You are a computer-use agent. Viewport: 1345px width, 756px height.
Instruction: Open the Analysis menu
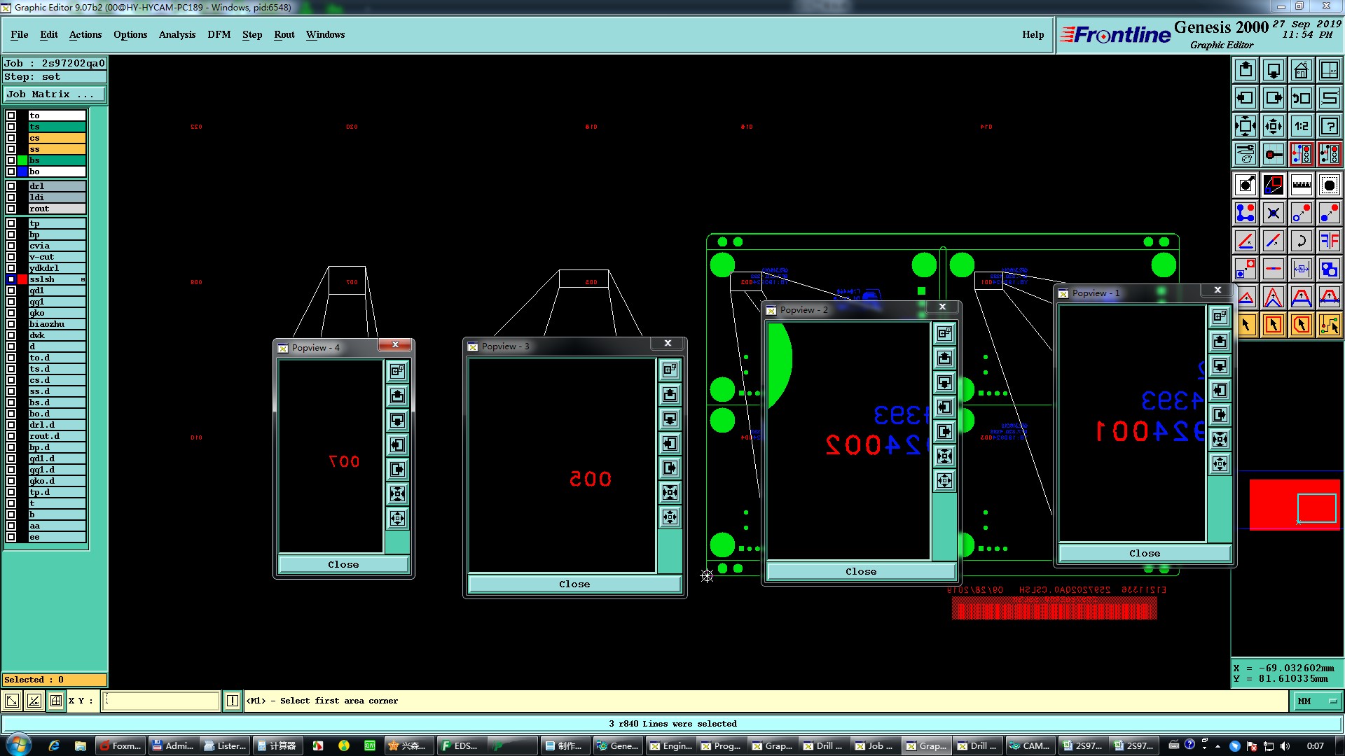tap(177, 34)
